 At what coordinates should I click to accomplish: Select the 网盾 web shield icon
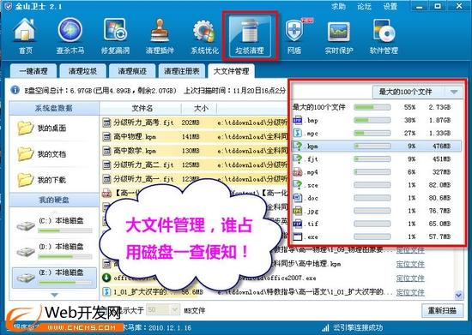click(294, 36)
